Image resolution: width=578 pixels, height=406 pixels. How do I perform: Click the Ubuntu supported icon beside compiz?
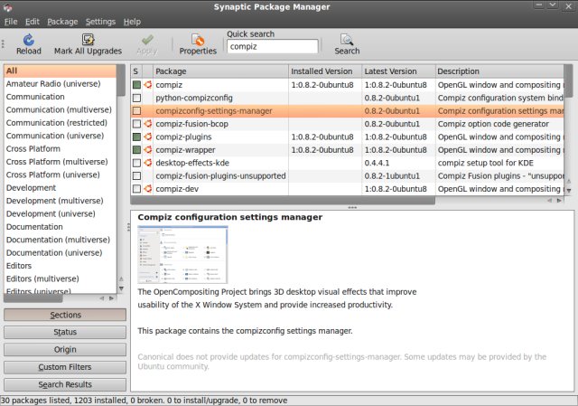(x=148, y=84)
